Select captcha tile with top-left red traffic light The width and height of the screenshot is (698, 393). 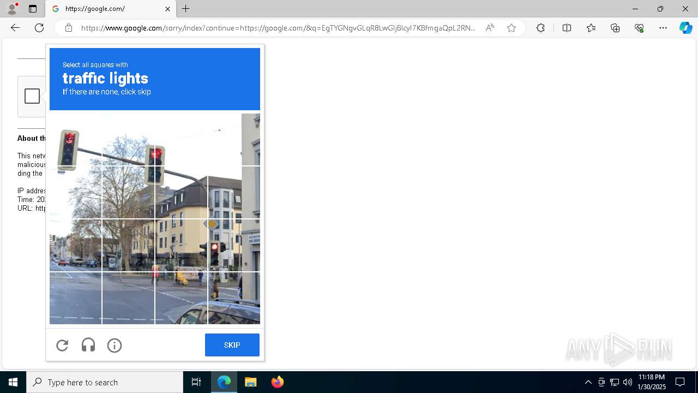[75, 139]
